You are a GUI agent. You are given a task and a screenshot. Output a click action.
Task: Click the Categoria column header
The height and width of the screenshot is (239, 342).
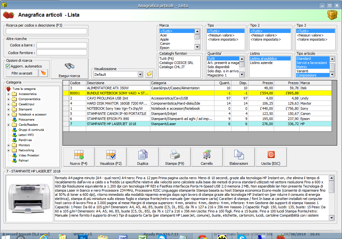point(182,83)
